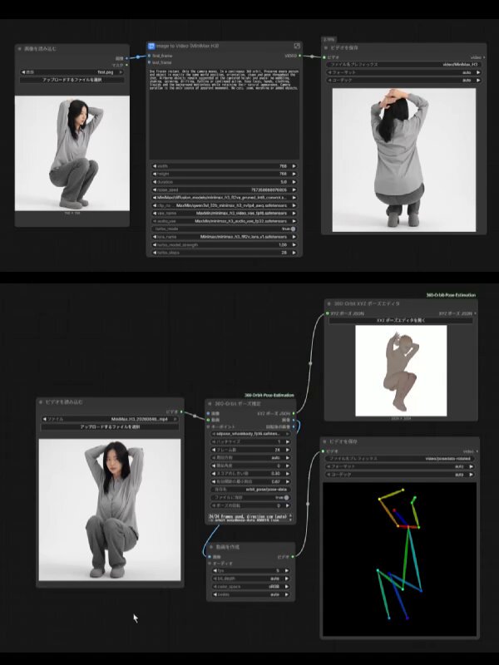Screen dimensions: 499x665
Task: Click アップロードするファイルを選択 in 画像を読み込む node
Action: click(x=72, y=80)
